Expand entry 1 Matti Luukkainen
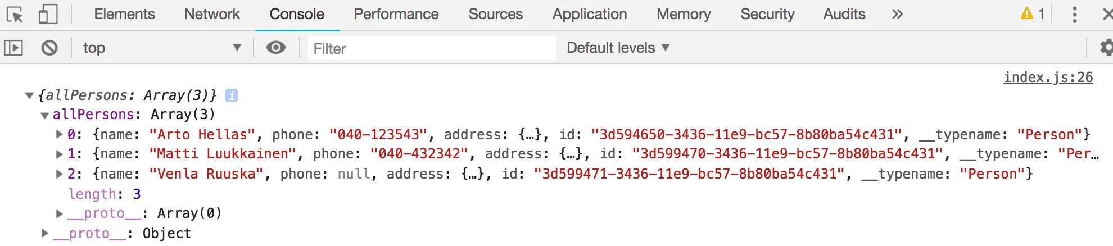The image size is (1113, 246). pos(59,154)
